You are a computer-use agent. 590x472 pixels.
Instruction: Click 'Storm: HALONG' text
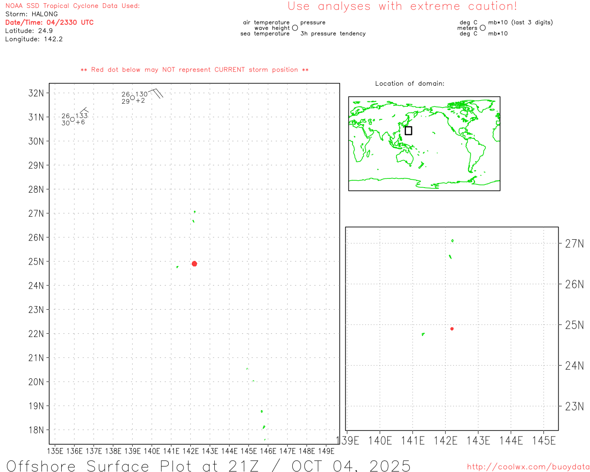(31, 14)
